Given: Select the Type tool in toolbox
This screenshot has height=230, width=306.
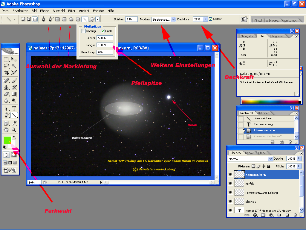Looking at the screenshot, I should (x=14, y=108).
